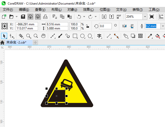Paste from clipboard
This screenshot has height=127, width=165.
click(69, 17)
